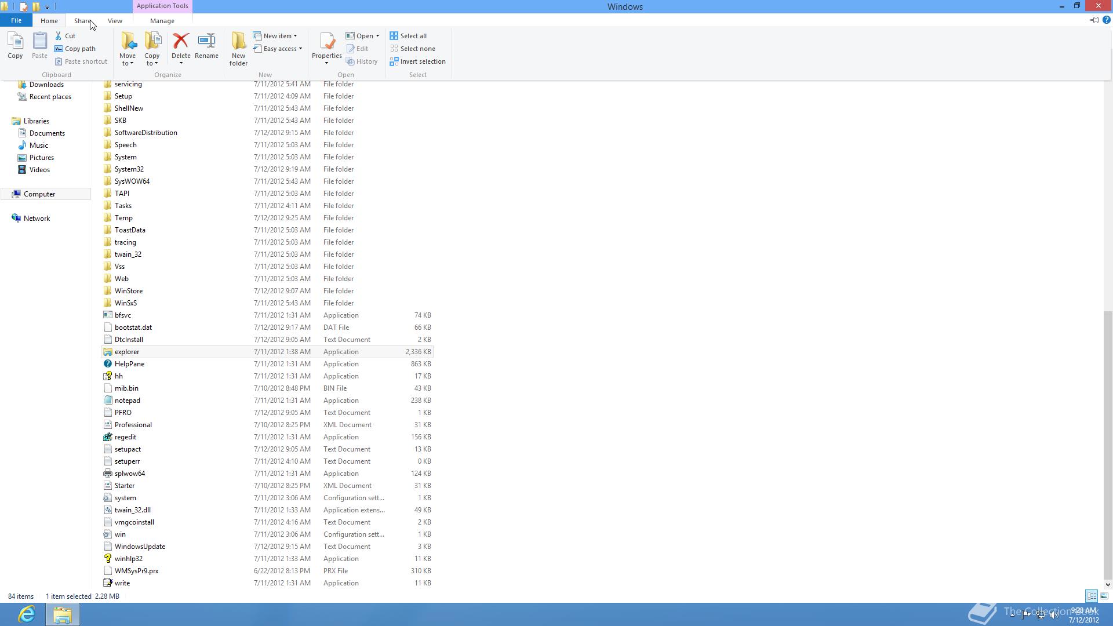Click File Explorer icon in taskbar
The width and height of the screenshot is (1113, 626).
[63, 614]
